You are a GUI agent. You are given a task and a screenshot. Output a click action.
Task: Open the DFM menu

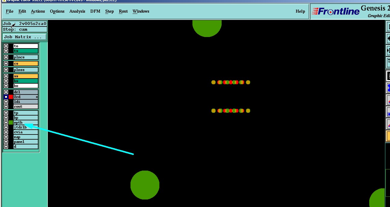click(x=95, y=11)
